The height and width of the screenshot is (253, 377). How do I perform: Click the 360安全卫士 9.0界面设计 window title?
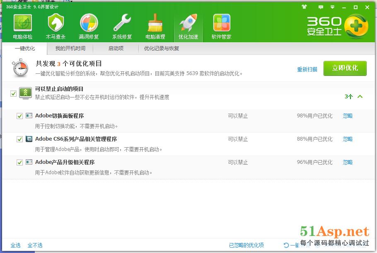pos(32,7)
